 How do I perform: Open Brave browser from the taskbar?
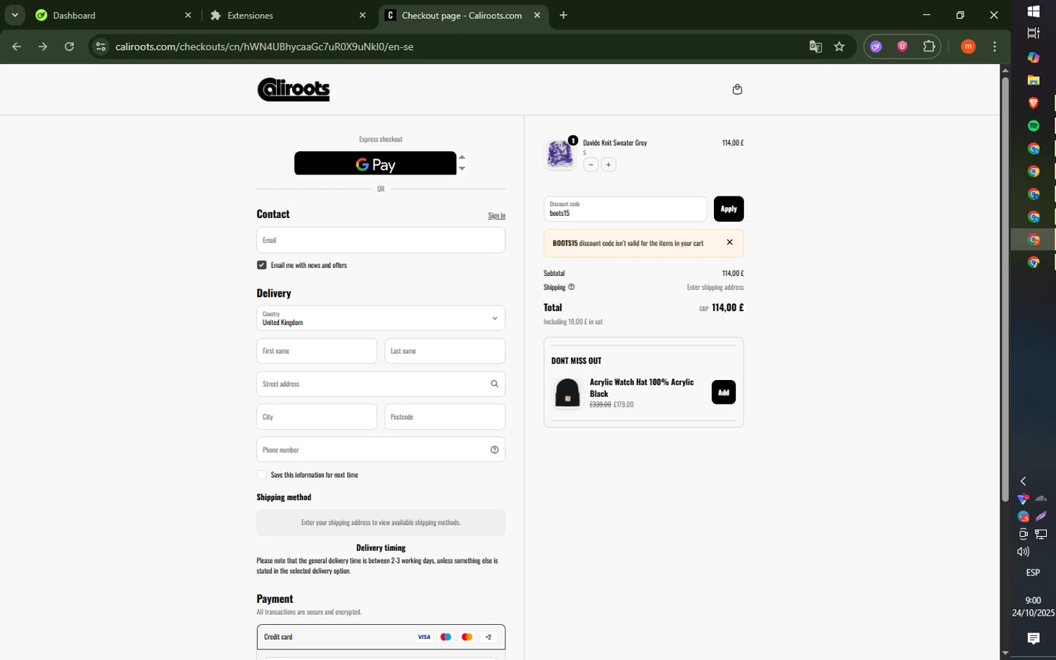1033,103
